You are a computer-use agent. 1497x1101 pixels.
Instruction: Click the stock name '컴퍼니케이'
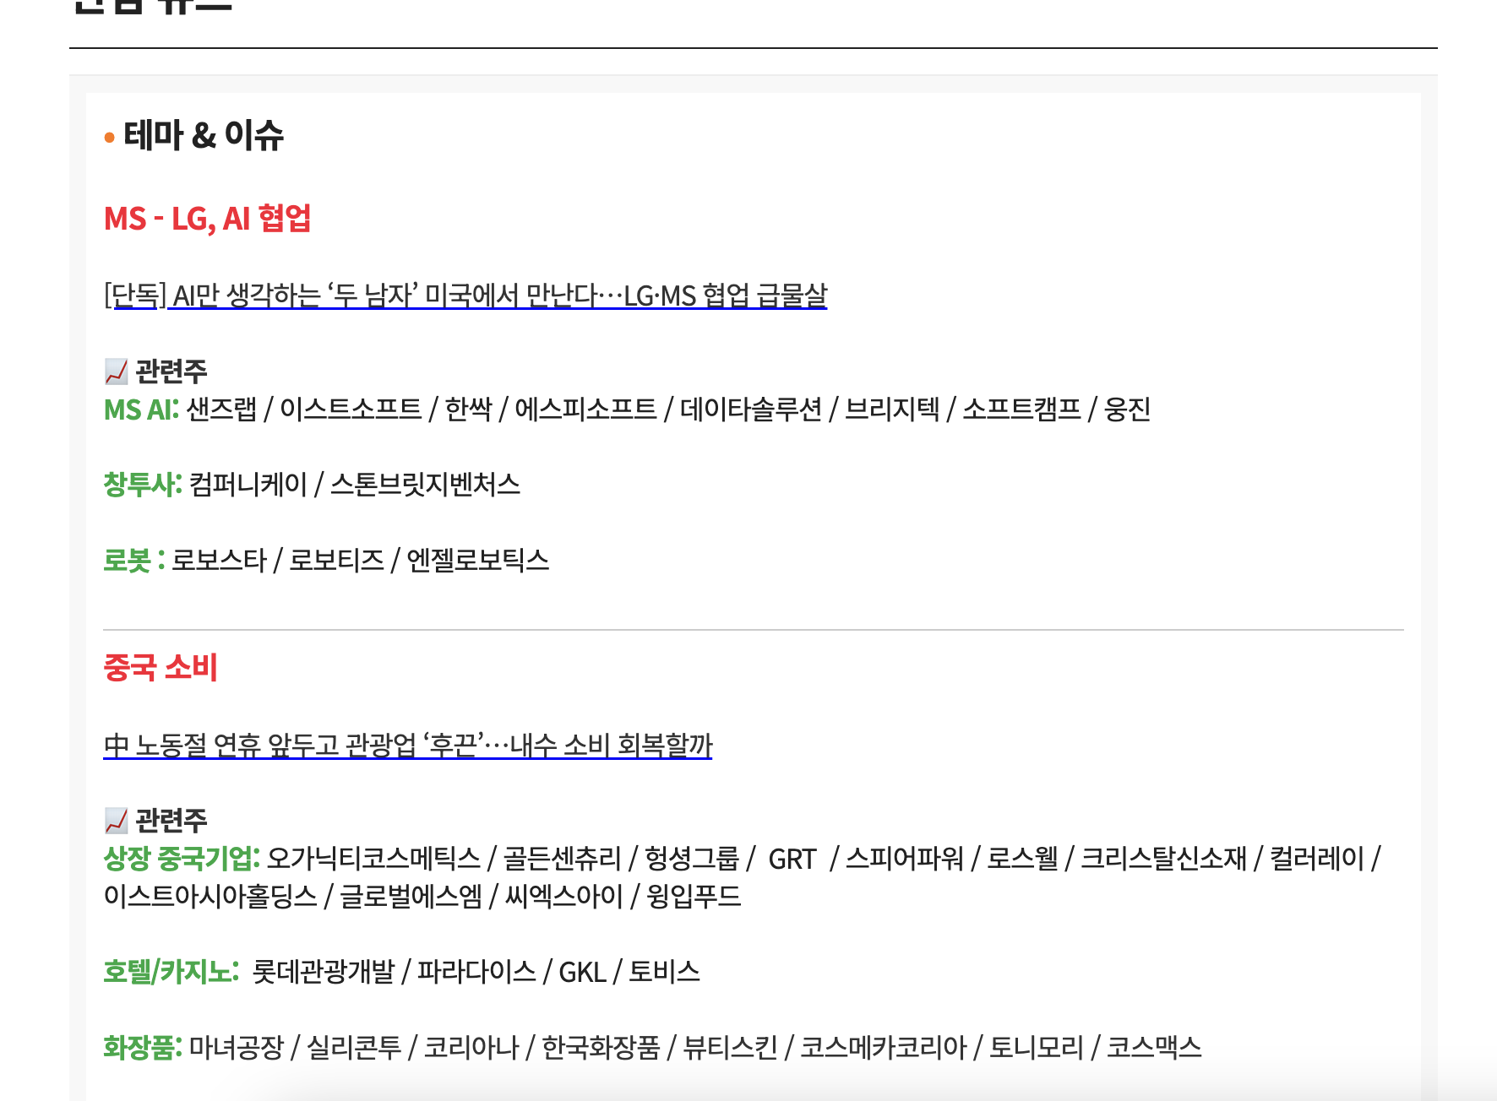point(248,485)
